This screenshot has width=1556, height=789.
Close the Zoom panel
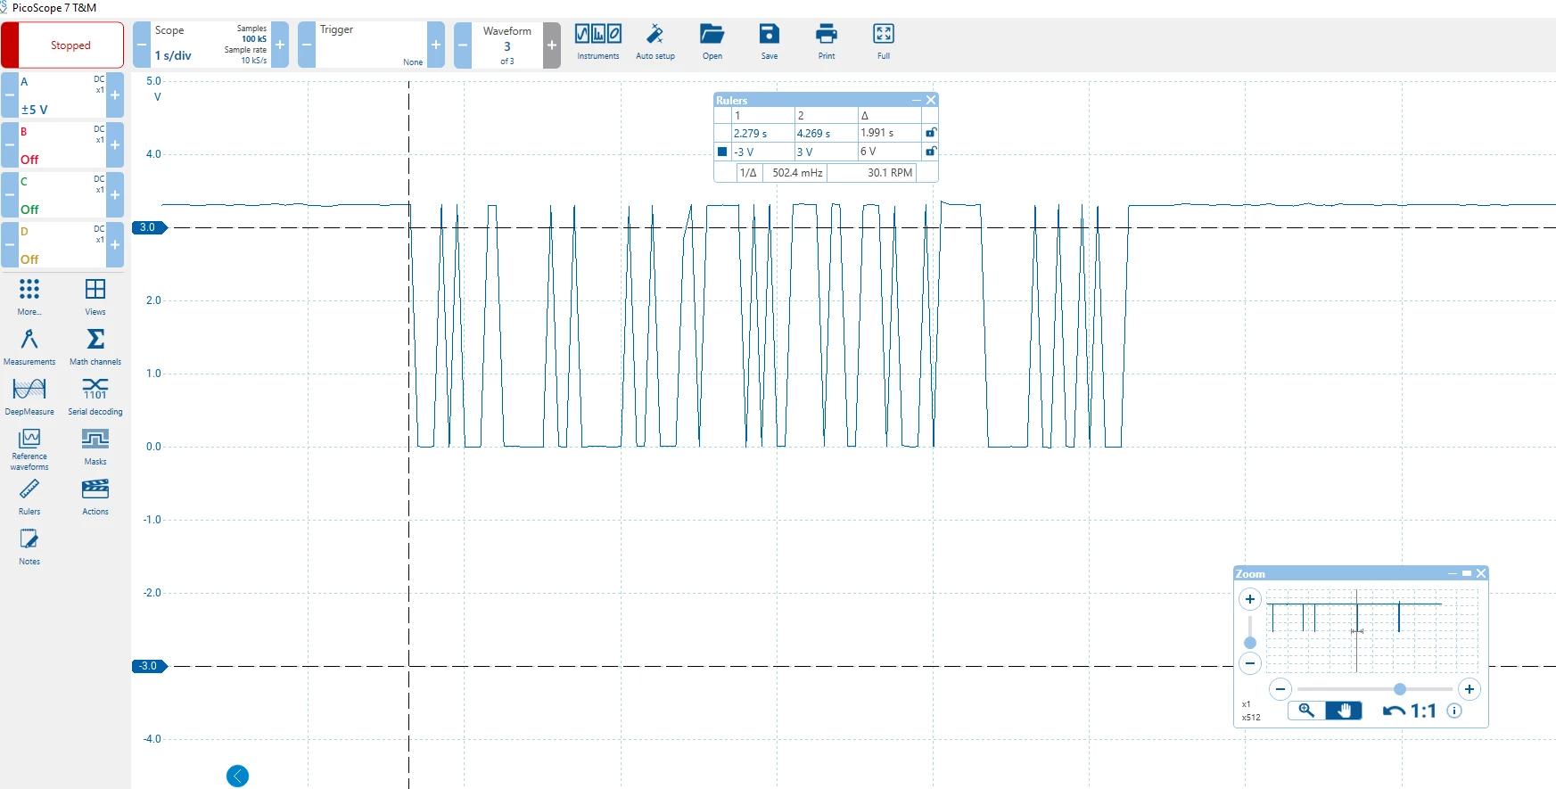1481,573
